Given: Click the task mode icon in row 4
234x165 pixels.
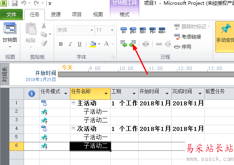Looking at the screenshot, I should tap(44, 129).
